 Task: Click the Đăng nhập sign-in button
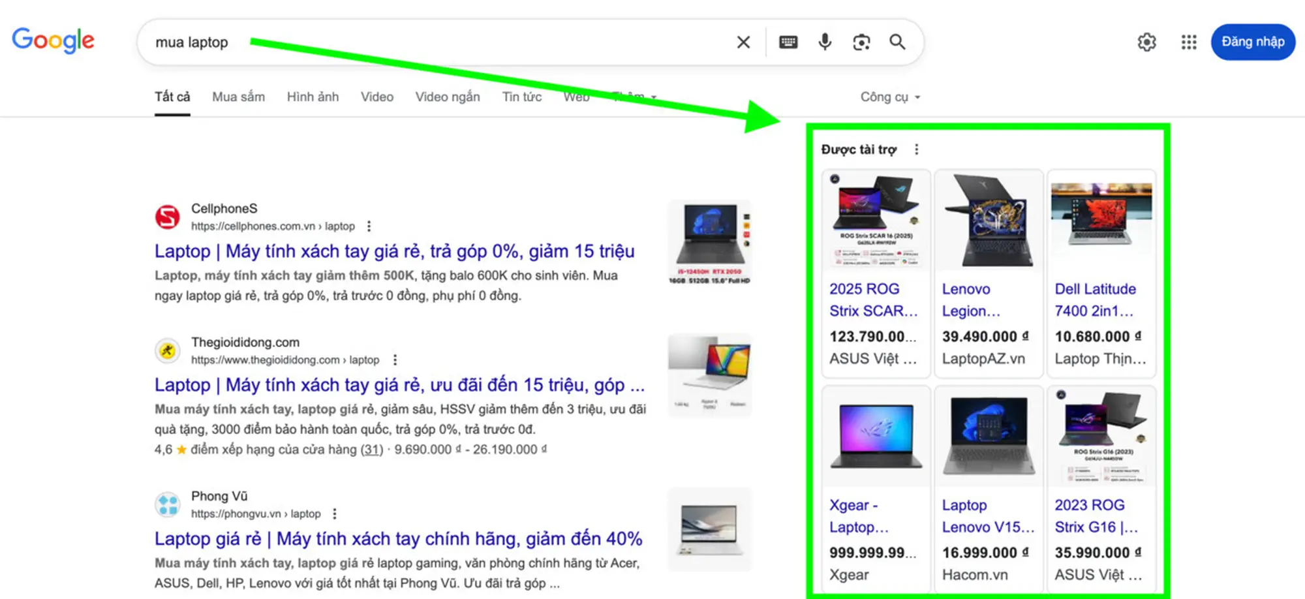click(x=1253, y=42)
